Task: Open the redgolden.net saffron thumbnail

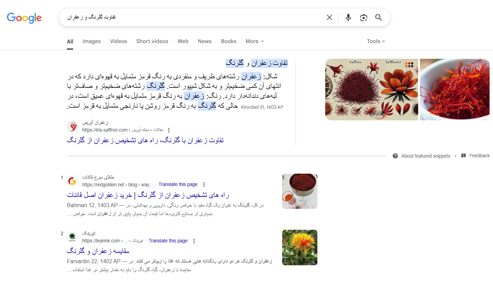Action: pyautogui.click(x=300, y=191)
